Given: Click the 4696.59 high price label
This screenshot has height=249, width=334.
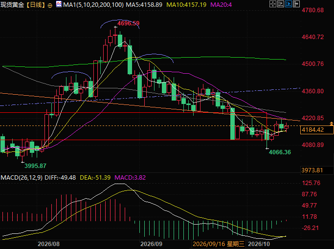Looking at the screenshot, I should pyautogui.click(x=129, y=23).
